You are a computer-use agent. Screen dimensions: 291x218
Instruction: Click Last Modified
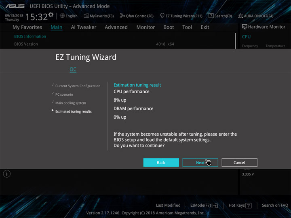[x=168, y=205]
